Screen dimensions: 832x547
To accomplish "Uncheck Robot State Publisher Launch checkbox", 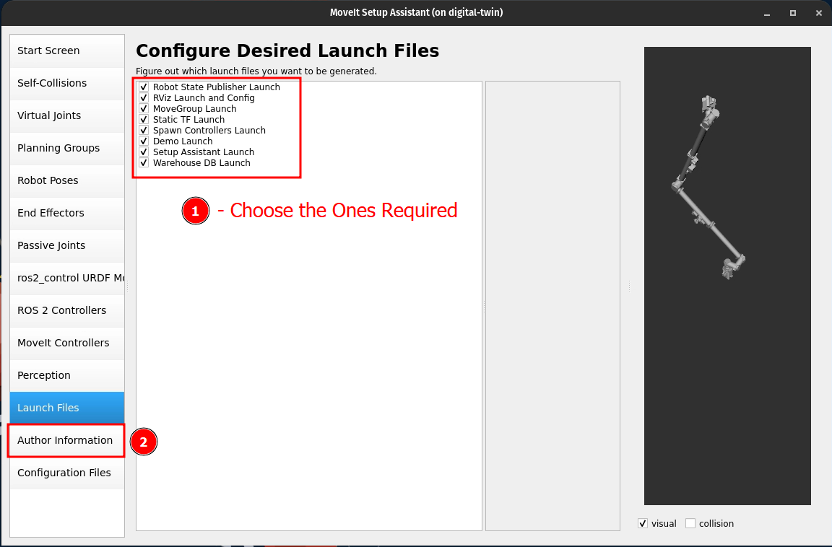I will [144, 87].
